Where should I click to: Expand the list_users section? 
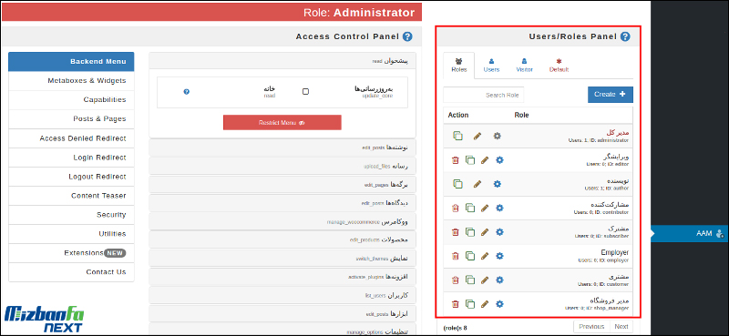[x=282, y=296]
